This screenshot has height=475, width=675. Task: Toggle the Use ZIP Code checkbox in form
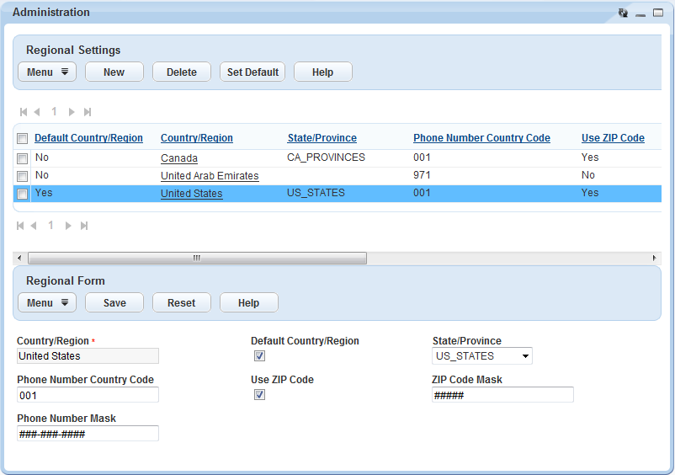[x=259, y=395]
